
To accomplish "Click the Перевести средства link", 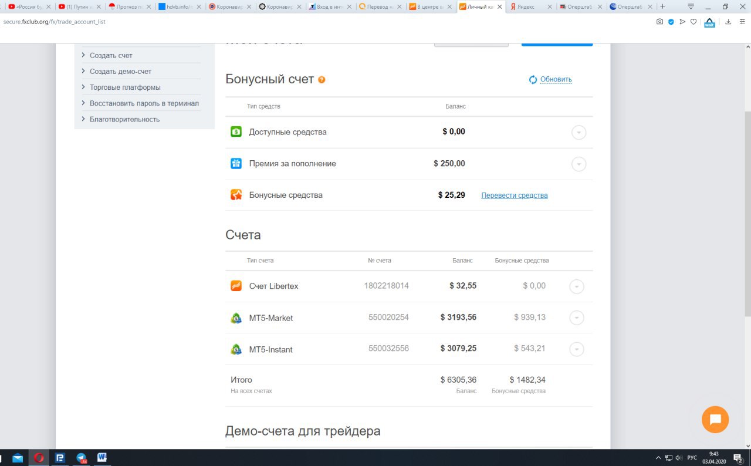I will coord(515,195).
